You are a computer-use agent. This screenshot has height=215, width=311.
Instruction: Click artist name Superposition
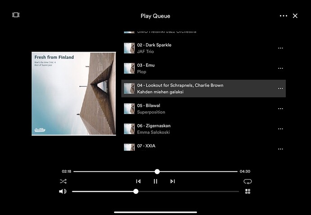(x=151, y=112)
